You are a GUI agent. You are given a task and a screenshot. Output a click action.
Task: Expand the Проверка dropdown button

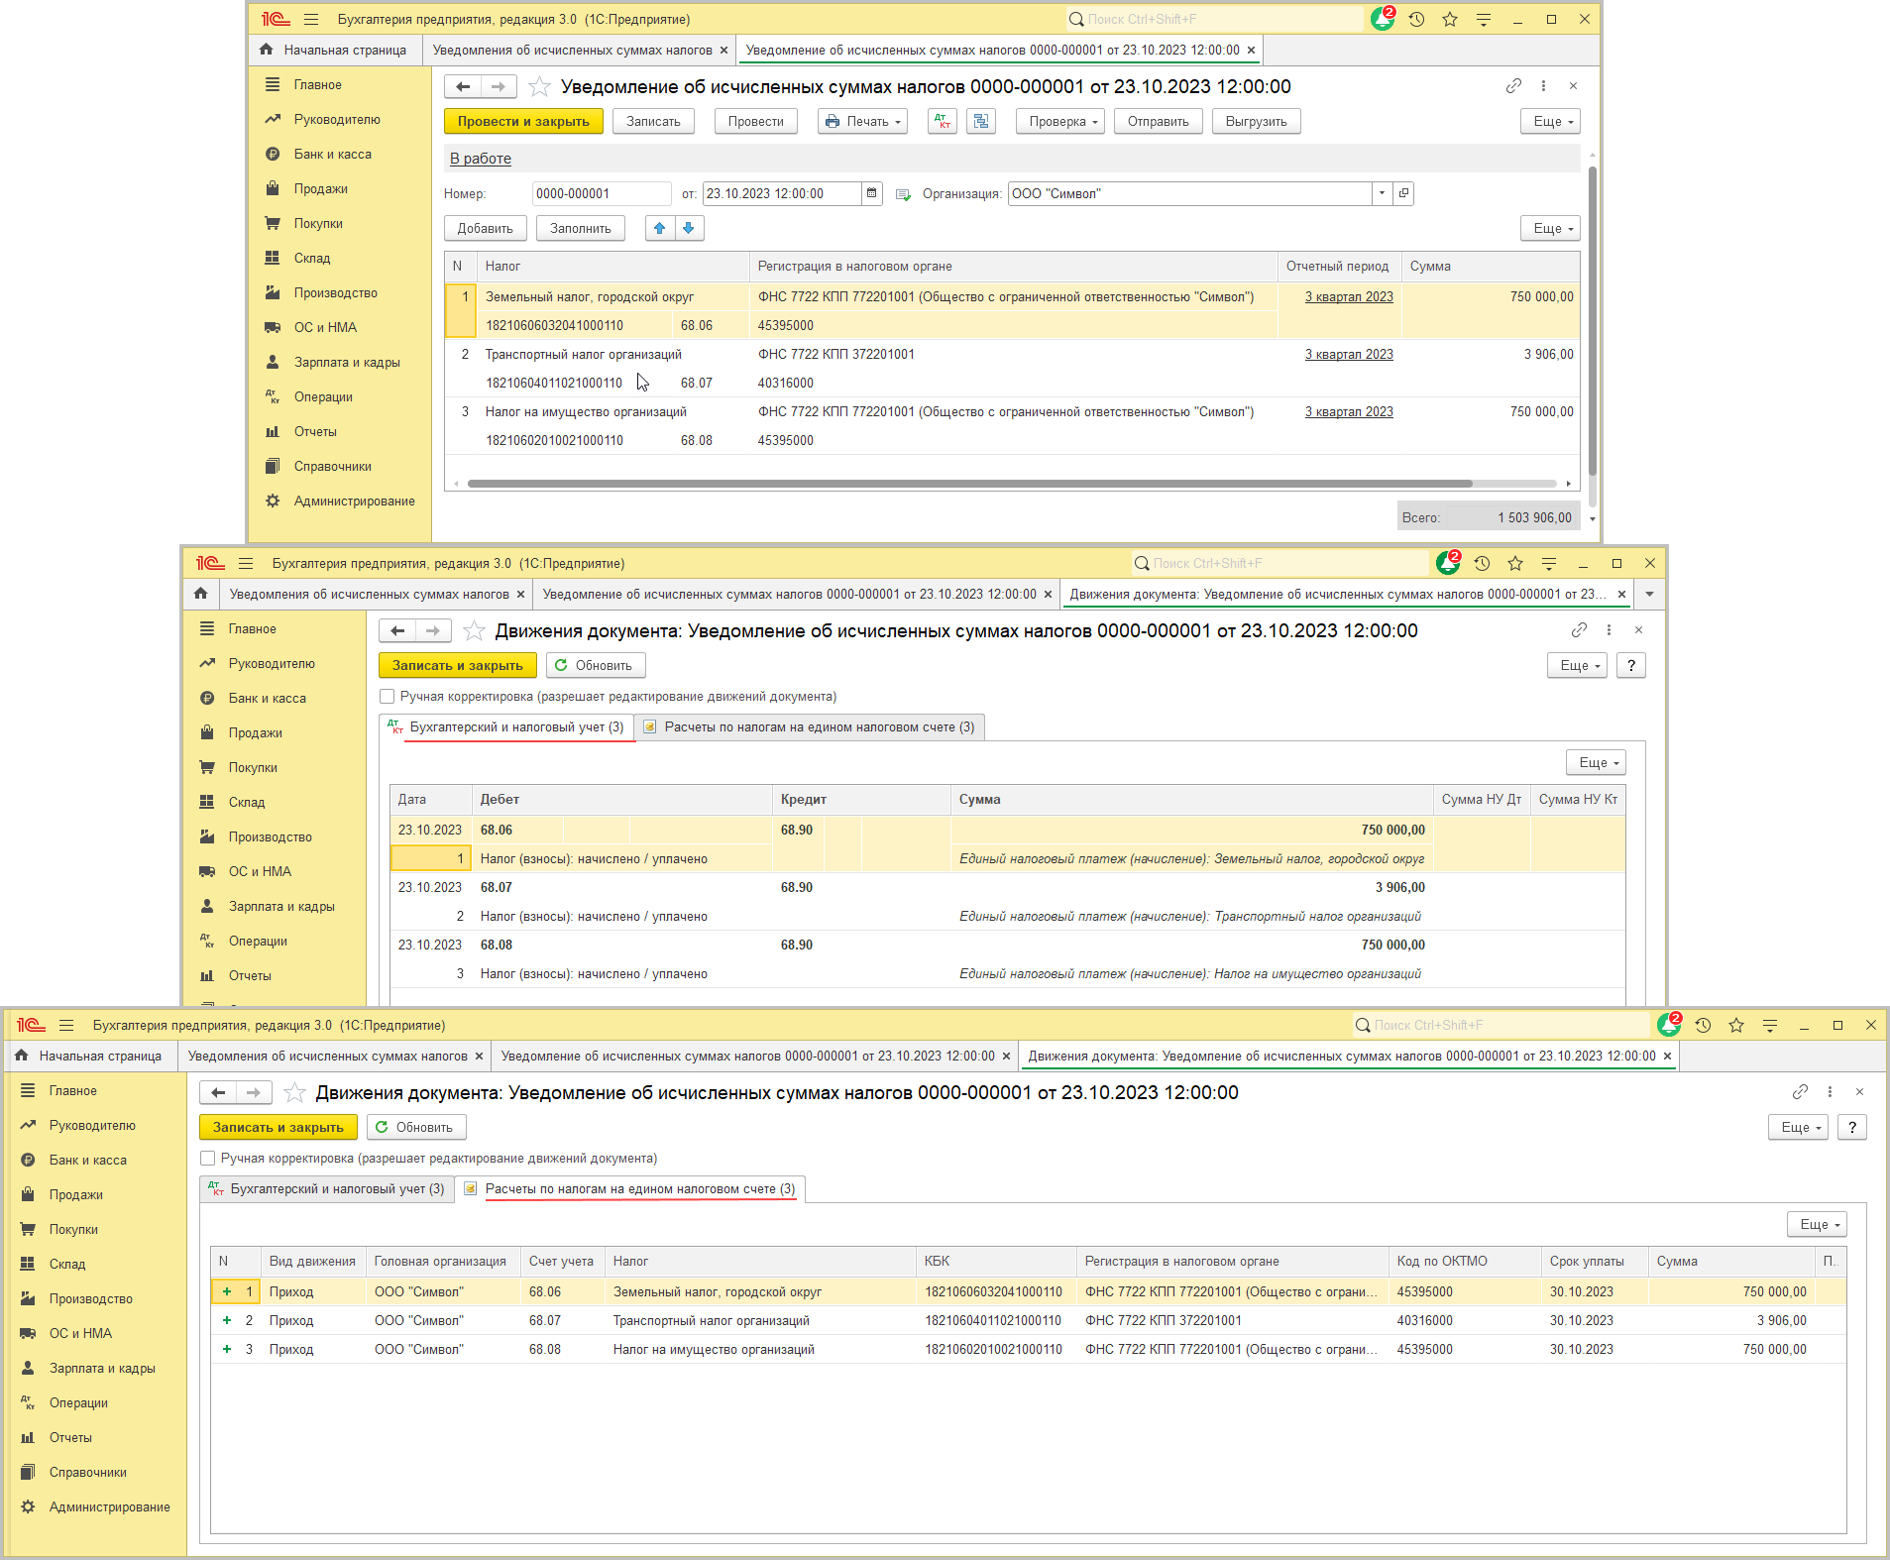coord(1060,122)
